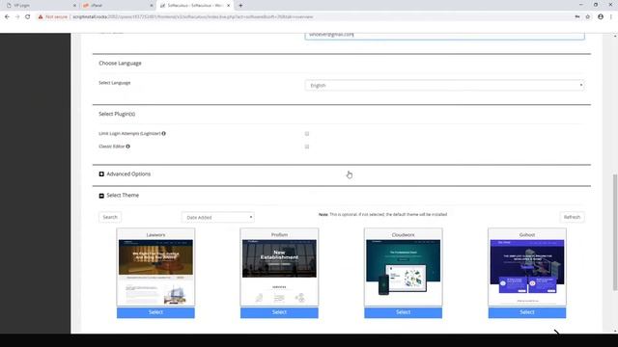Click the browser forward arrow

(17, 17)
